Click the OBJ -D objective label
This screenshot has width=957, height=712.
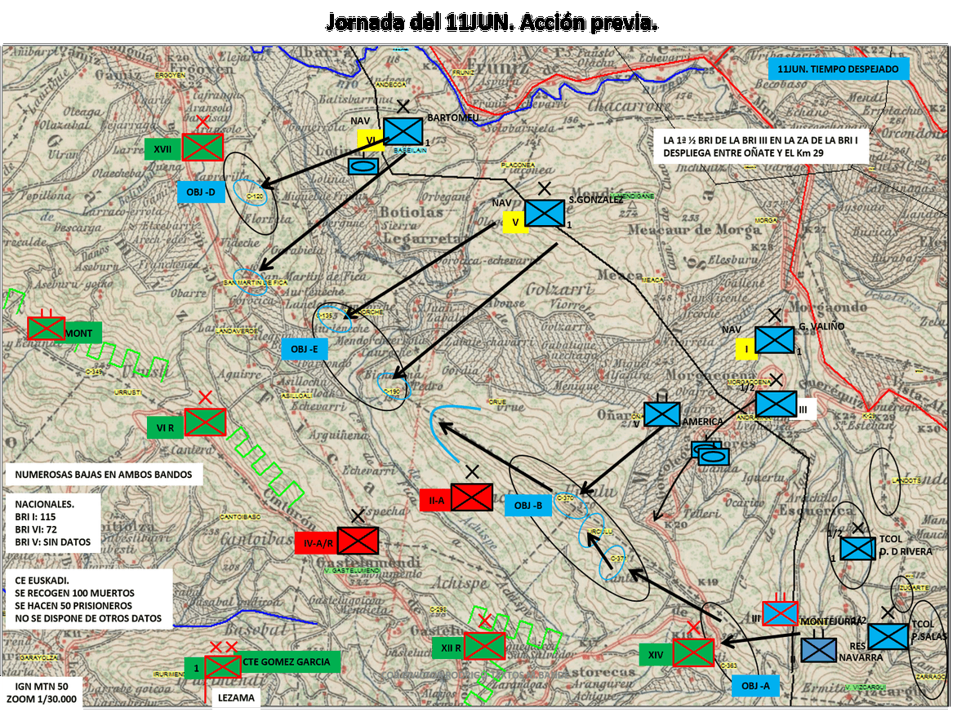point(201,192)
